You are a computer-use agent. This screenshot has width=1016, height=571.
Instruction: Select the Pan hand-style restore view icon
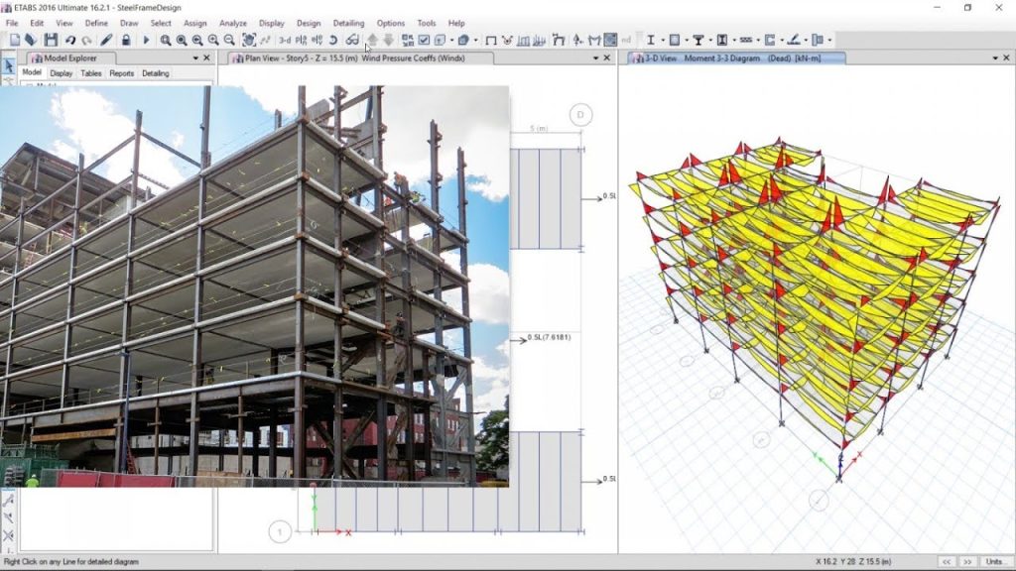(248, 38)
